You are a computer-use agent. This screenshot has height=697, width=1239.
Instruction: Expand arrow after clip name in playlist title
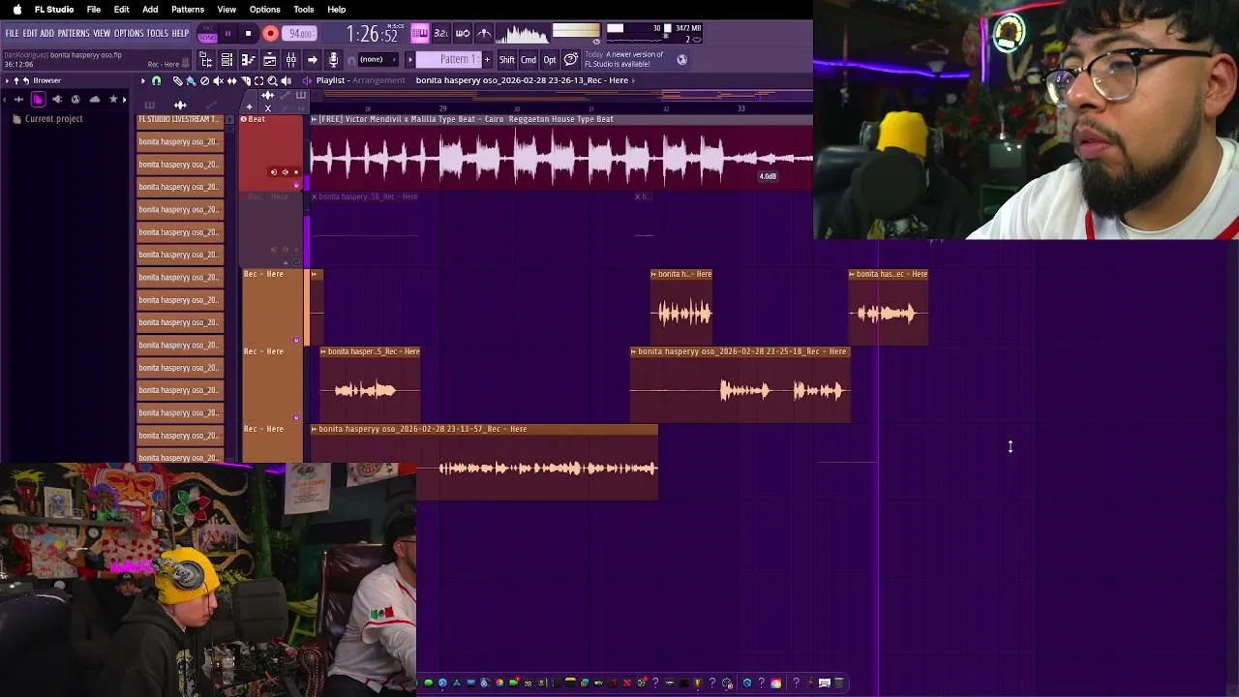click(x=633, y=80)
